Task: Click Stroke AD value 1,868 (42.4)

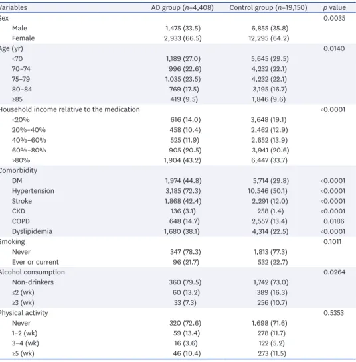Action: [x=183, y=201]
